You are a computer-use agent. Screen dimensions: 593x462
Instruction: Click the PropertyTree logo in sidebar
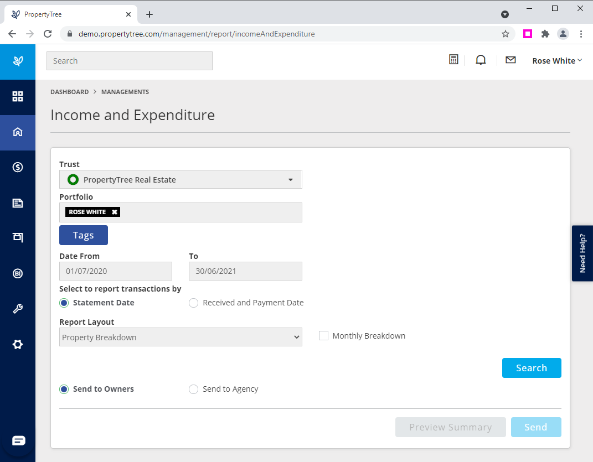click(x=18, y=61)
